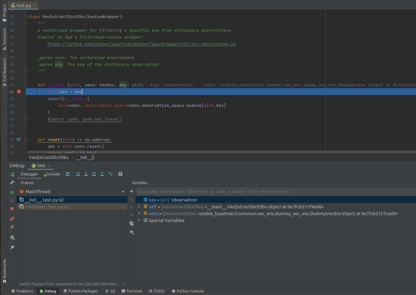Image resolution: width=416 pixels, height=295 pixels.
Task: Click the Variables panel header
Action: point(140,183)
